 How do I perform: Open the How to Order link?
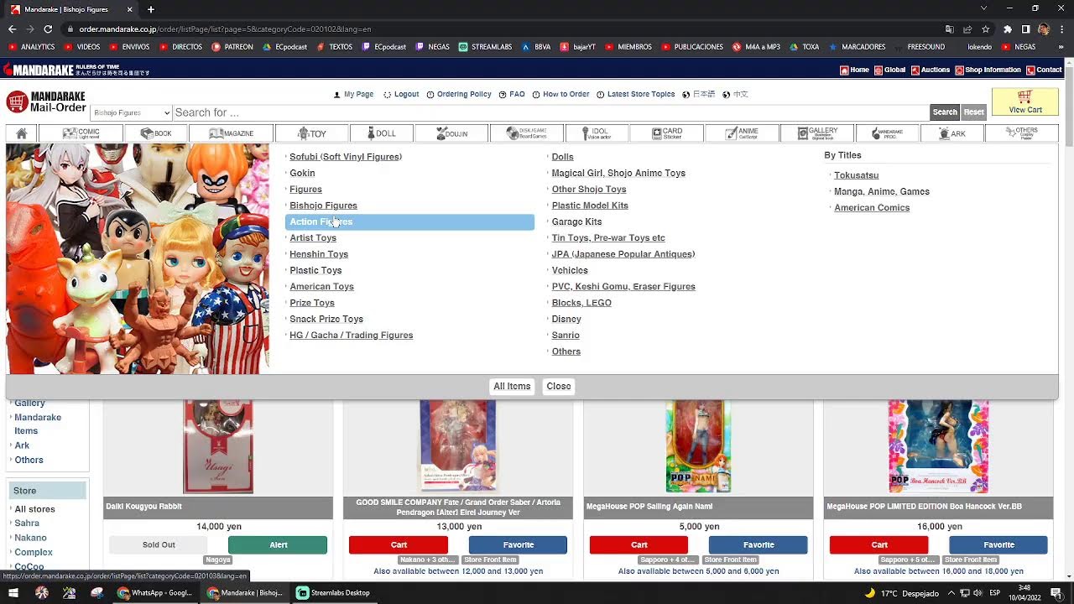point(561,95)
